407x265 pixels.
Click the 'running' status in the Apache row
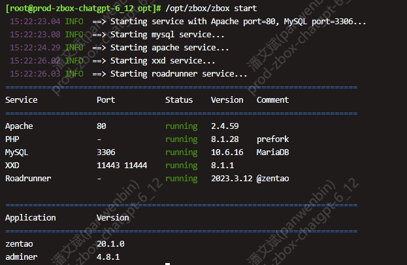(x=182, y=126)
